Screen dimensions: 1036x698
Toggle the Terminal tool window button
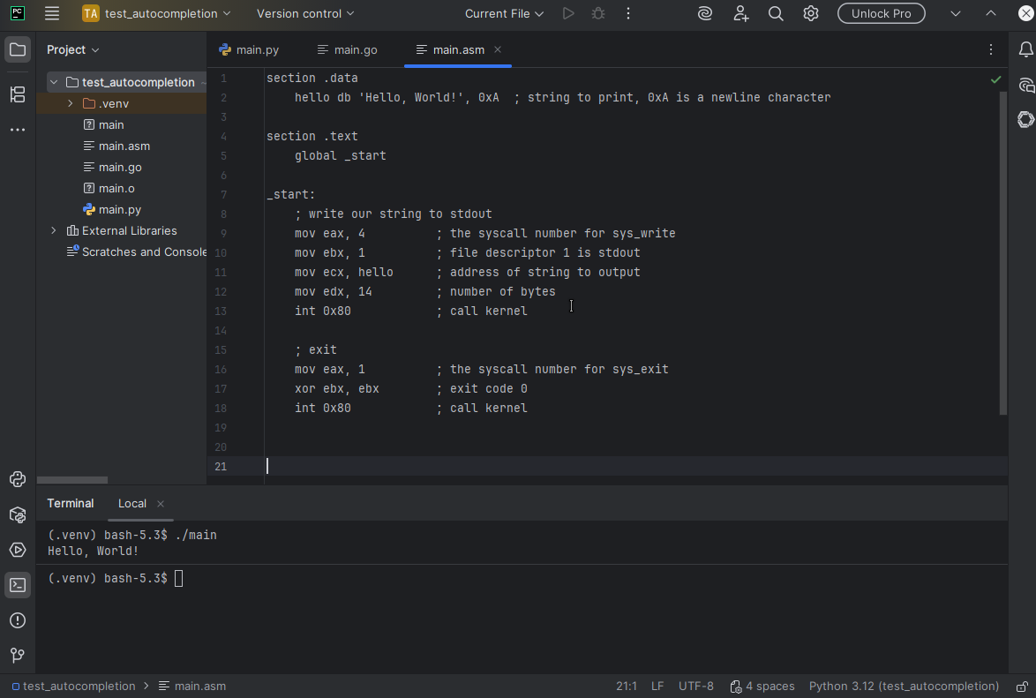pos(18,585)
